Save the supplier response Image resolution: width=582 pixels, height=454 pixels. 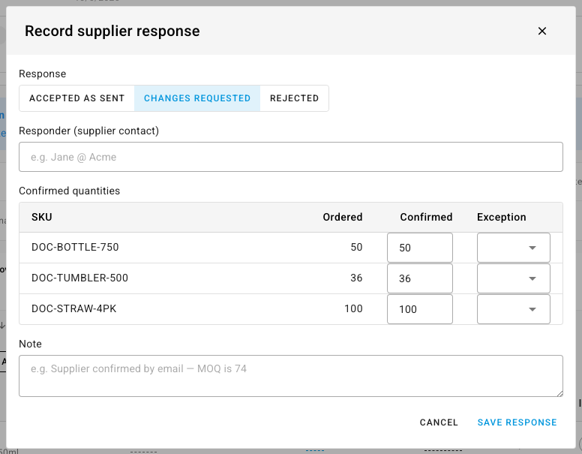(x=517, y=422)
